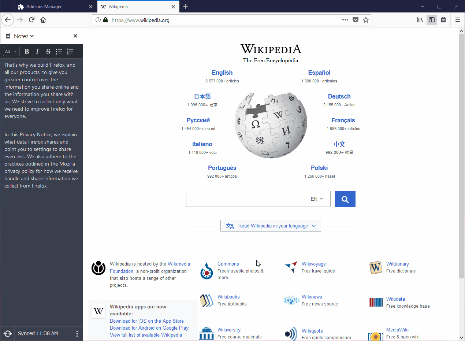Open the Notes footer kebab menu
This screenshot has height=341, width=465.
(77, 334)
